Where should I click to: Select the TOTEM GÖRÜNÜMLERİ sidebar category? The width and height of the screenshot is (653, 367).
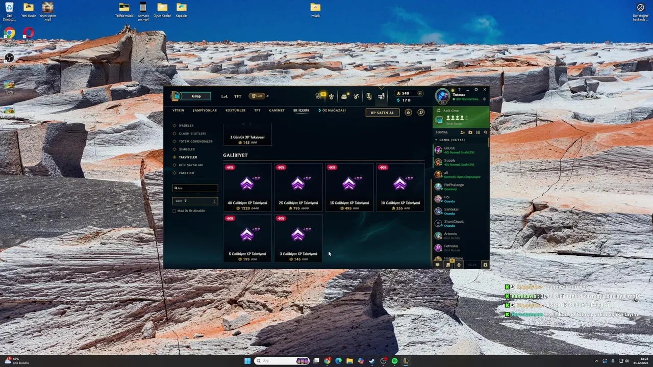coord(196,141)
